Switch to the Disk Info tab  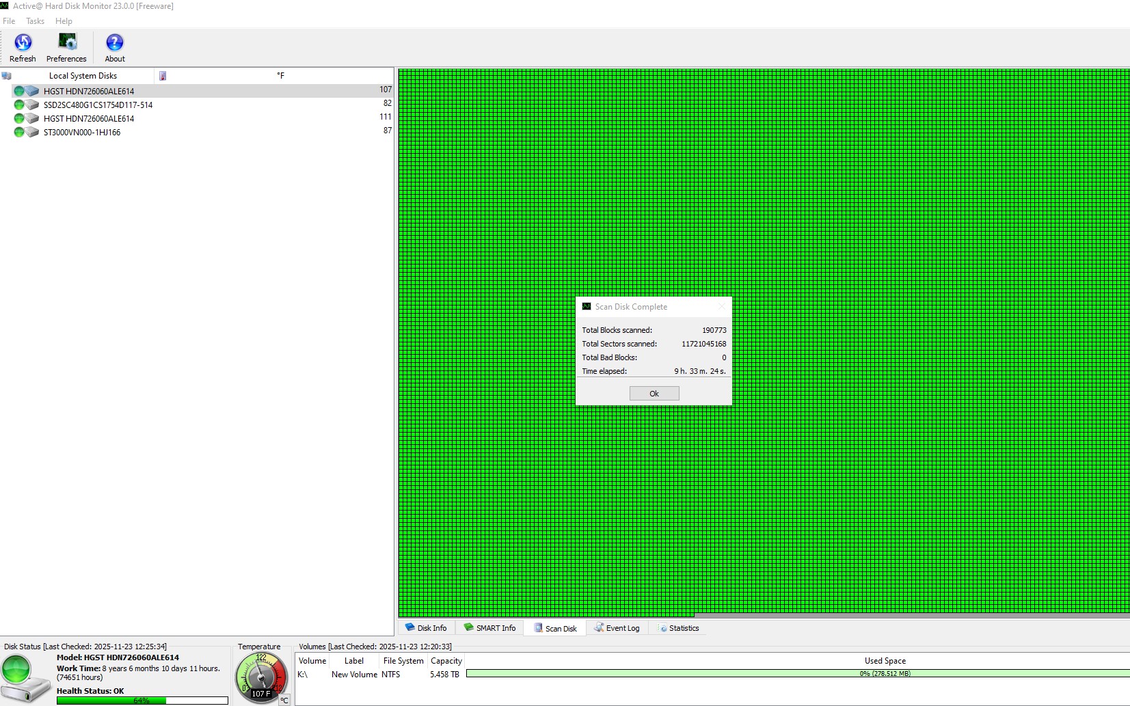pyautogui.click(x=426, y=628)
